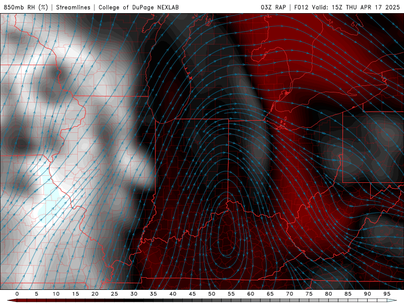Click the "35" label on color scale

pyautogui.click(x=154, y=294)
